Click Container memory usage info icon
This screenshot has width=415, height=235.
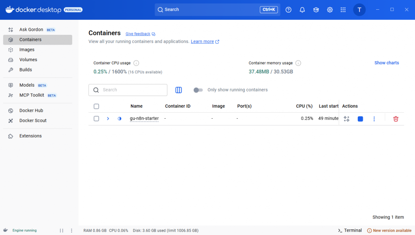pos(298,63)
